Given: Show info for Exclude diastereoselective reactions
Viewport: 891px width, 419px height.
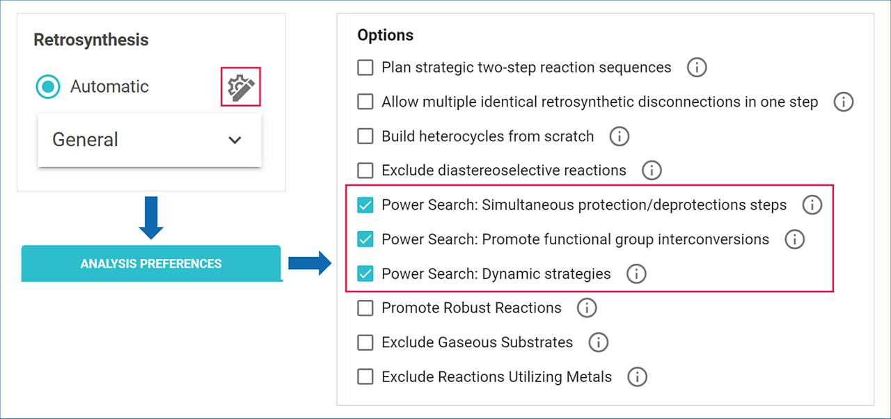Looking at the screenshot, I should (x=651, y=171).
